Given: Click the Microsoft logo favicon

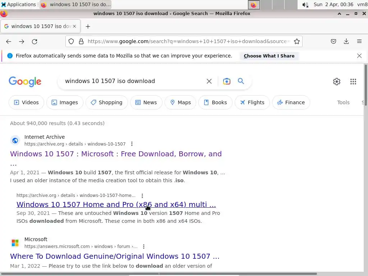Looking at the screenshot, I should (15, 243).
